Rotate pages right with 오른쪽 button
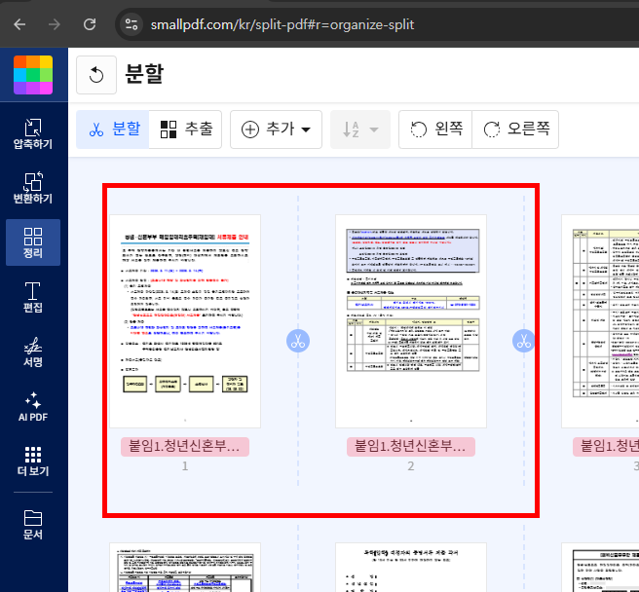The width and height of the screenshot is (639, 592). (x=515, y=129)
